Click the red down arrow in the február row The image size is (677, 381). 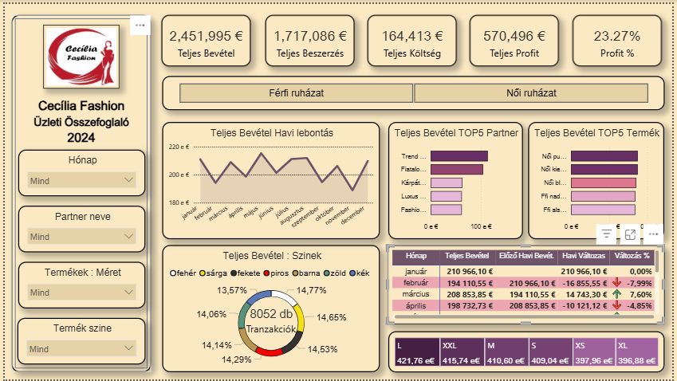[x=616, y=283]
